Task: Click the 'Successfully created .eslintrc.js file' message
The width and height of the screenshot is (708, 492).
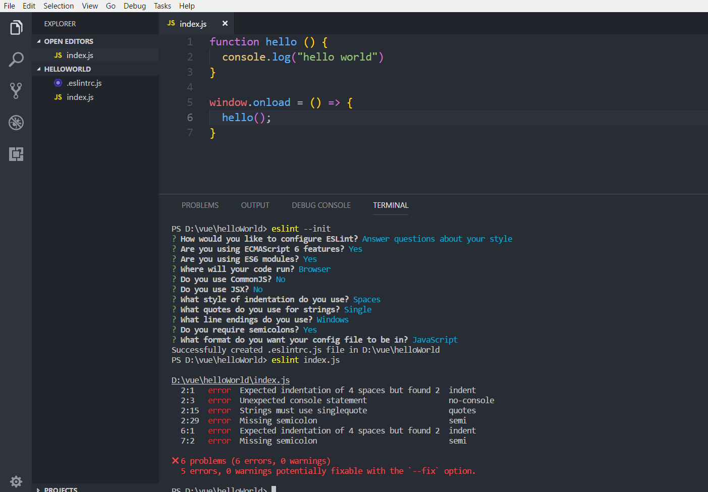Action: (305, 350)
